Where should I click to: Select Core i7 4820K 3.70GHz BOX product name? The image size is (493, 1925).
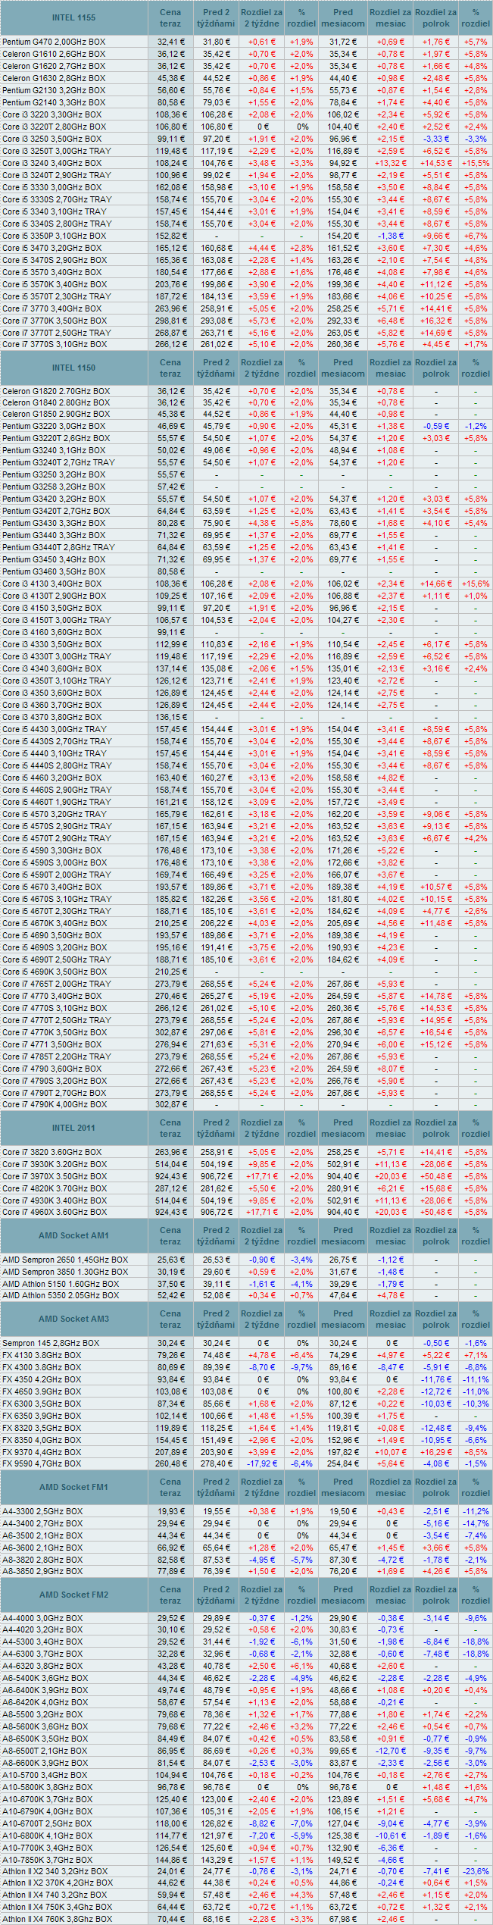55,1188
